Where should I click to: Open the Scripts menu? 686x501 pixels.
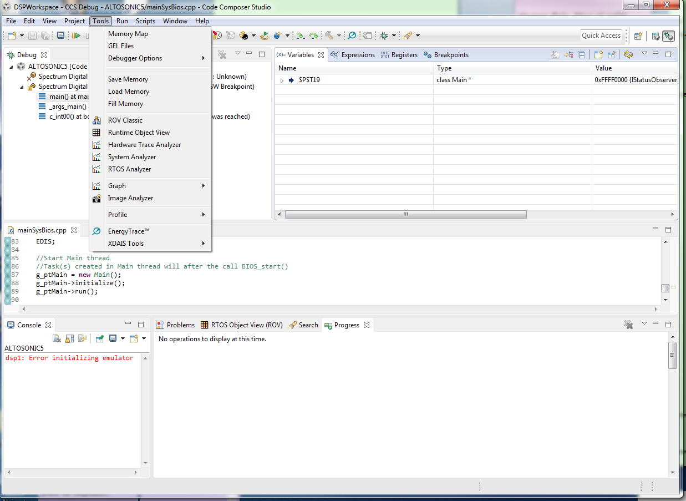(x=145, y=21)
